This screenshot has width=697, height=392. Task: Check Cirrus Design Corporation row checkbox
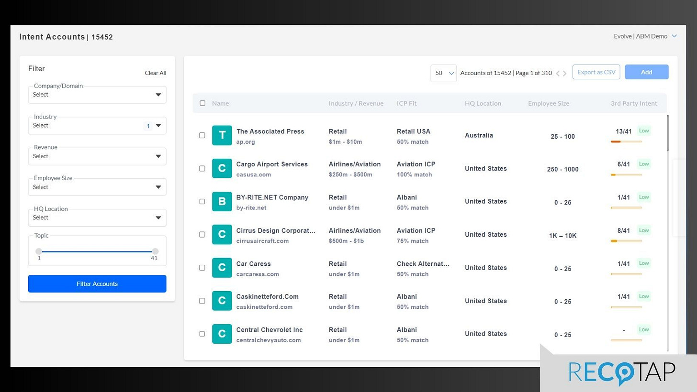click(202, 234)
